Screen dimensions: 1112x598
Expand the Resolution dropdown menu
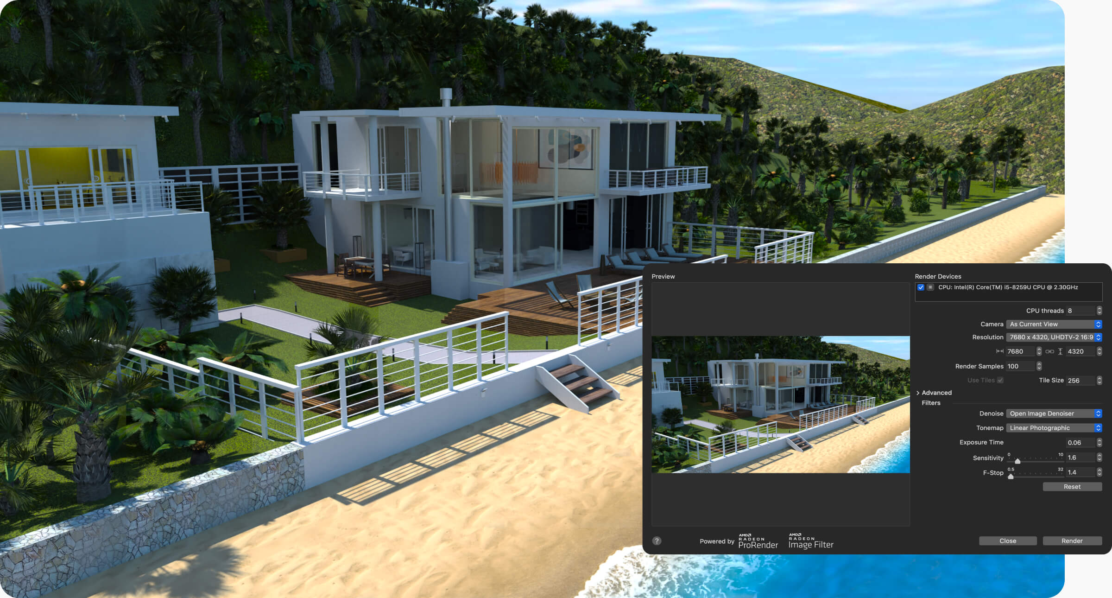pyautogui.click(x=1099, y=337)
